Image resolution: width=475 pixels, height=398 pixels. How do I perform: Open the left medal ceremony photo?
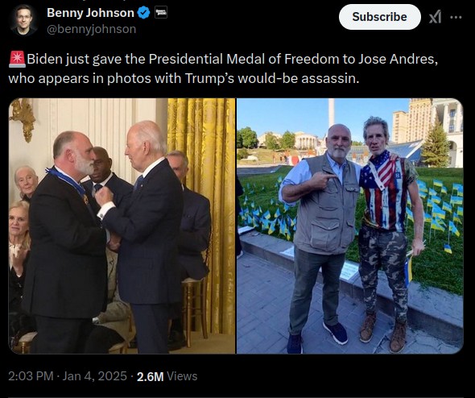pyautogui.click(x=122, y=226)
